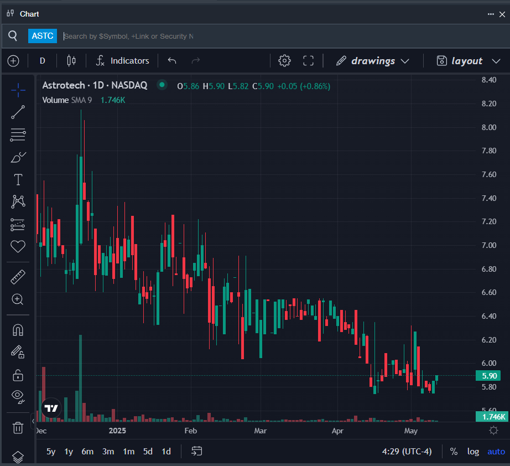The height and width of the screenshot is (466, 510).
Task: Select the Text annotation tool
Action: (18, 180)
